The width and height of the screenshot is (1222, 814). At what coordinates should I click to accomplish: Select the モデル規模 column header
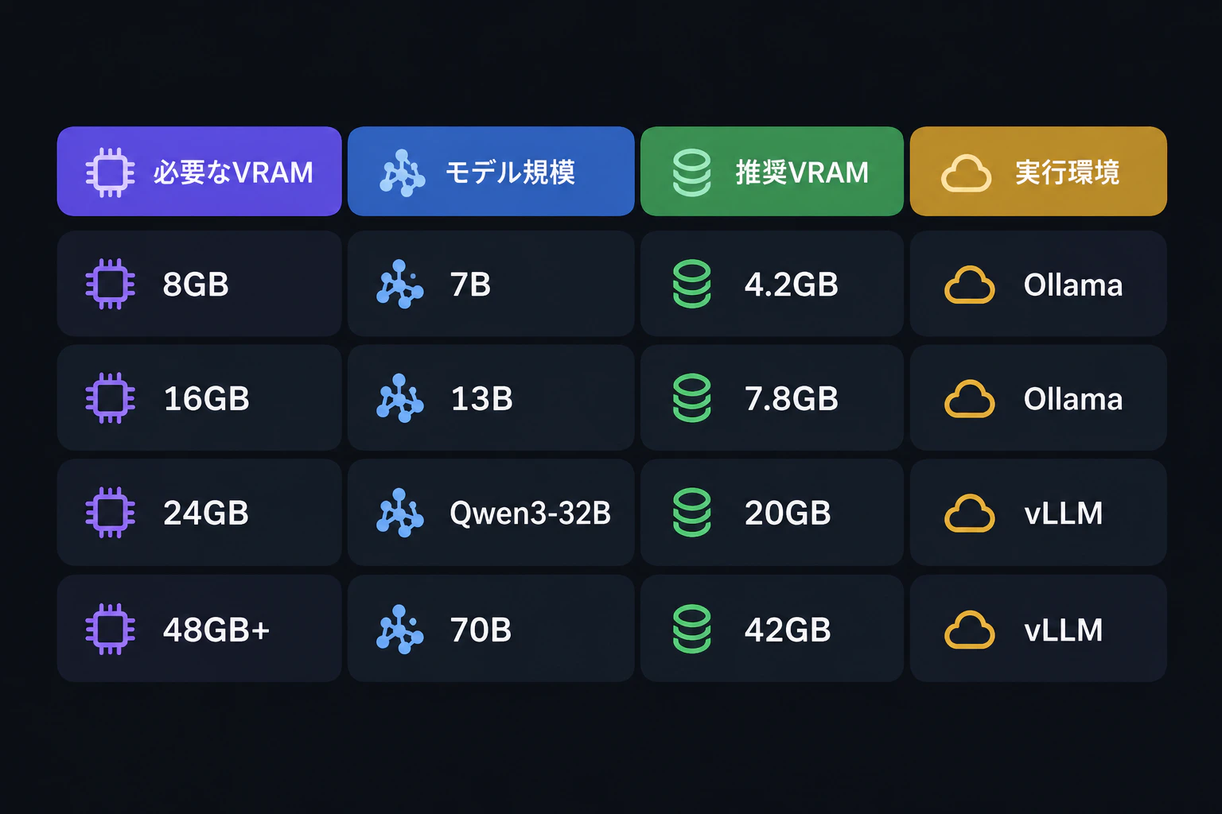[491, 171]
